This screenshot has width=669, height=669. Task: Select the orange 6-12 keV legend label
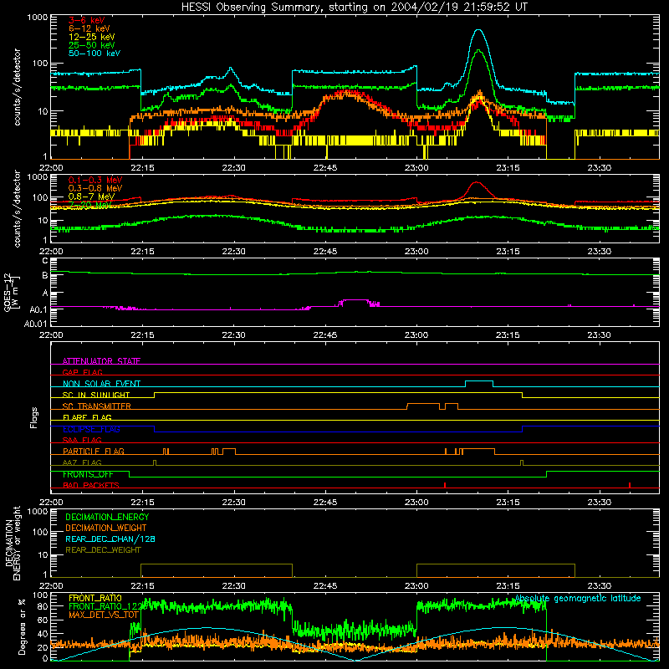[x=89, y=28]
